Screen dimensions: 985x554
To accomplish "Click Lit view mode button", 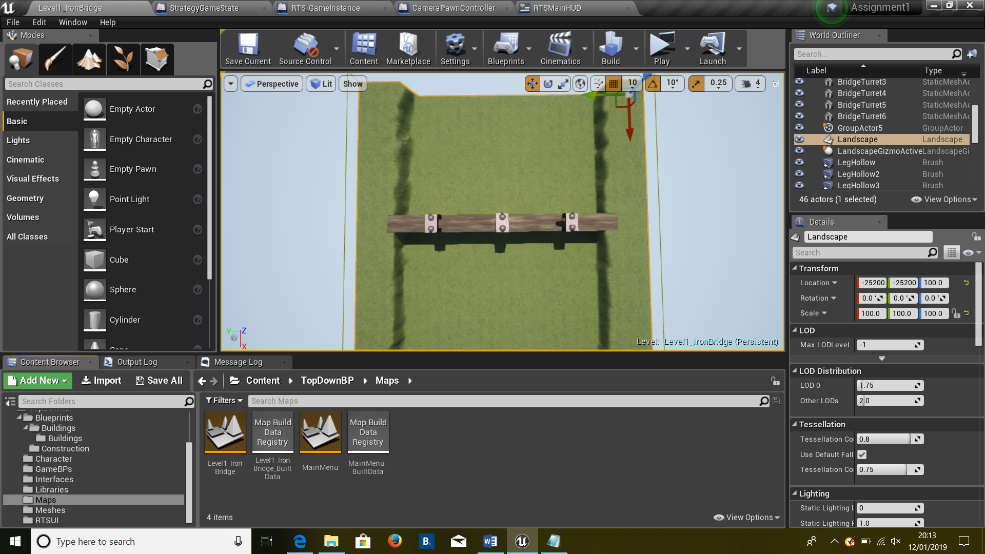I will coord(321,84).
